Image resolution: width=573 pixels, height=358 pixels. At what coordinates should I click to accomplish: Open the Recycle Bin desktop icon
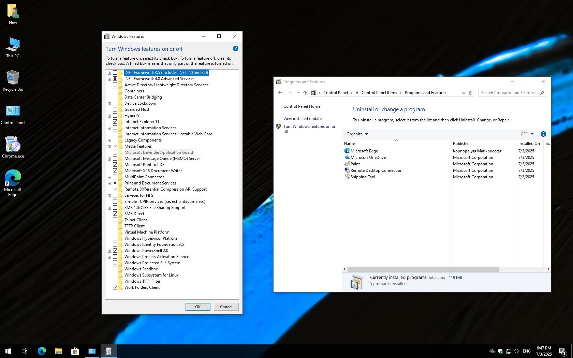13,81
